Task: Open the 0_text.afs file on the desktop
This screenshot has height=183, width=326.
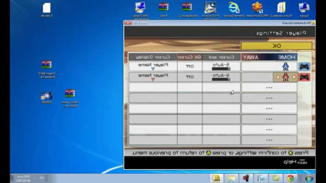Action: [x=47, y=10]
